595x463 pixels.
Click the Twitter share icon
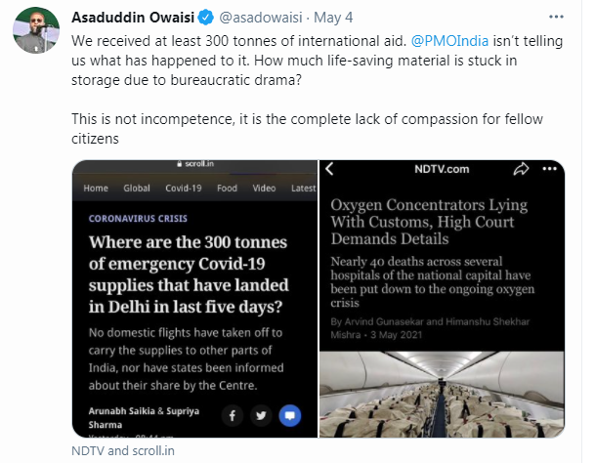click(261, 415)
